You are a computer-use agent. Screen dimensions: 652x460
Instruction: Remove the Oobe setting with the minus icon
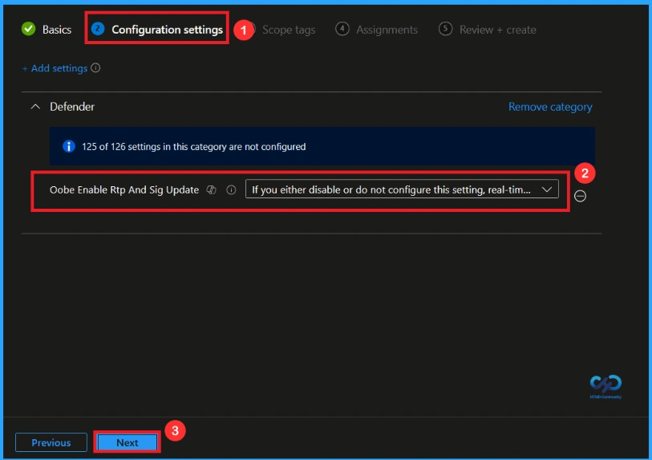pyautogui.click(x=580, y=196)
